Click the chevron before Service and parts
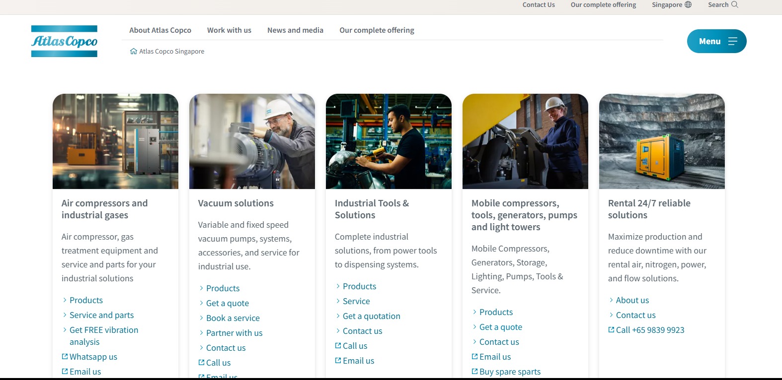This screenshot has width=782, height=380. (x=65, y=315)
